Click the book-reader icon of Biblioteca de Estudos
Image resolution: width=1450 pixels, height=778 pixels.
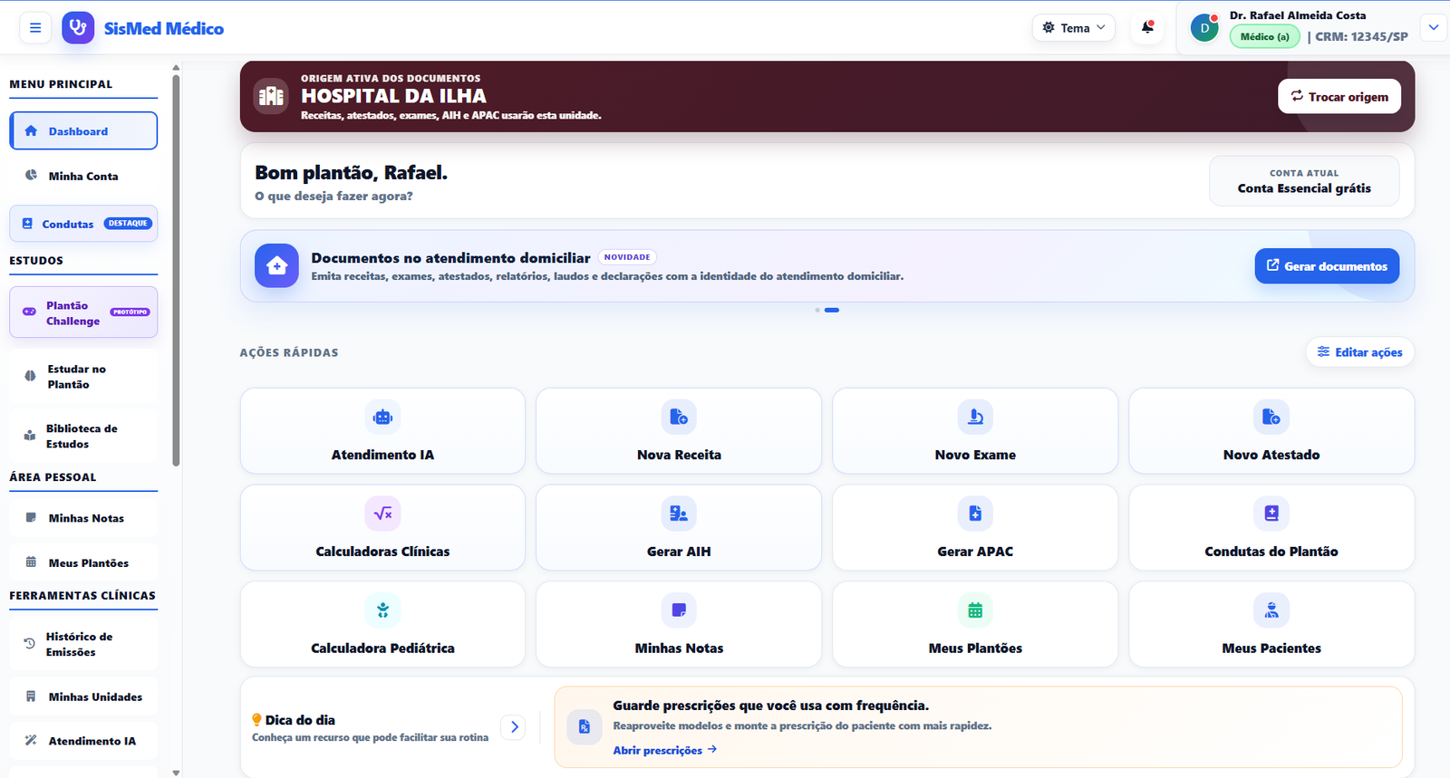coord(30,436)
